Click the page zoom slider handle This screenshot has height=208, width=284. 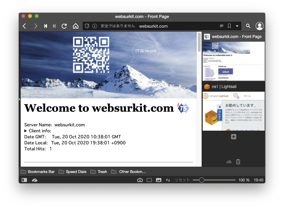(x=201, y=180)
